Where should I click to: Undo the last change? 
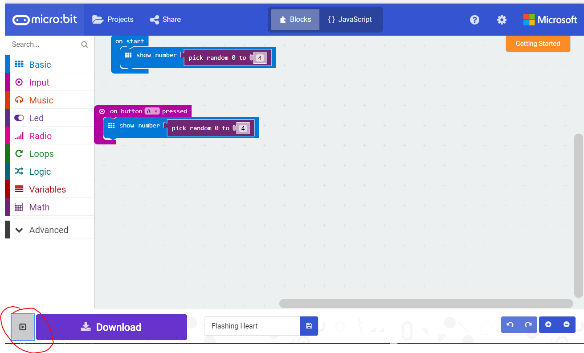pos(510,324)
